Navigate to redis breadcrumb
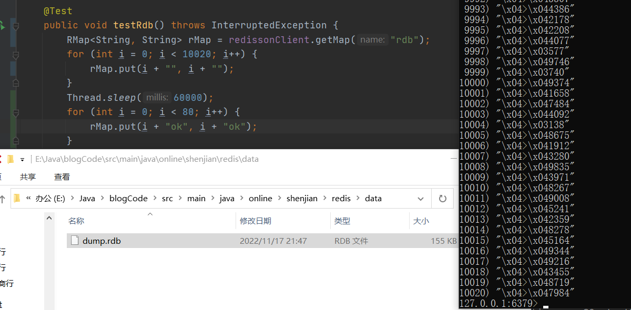Screen dimensions: 631x310 pos(341,198)
